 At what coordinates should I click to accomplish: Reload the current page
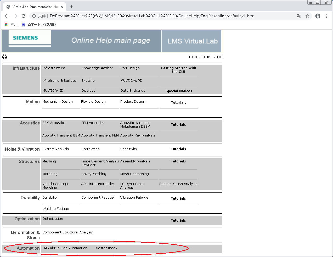coord(24,16)
